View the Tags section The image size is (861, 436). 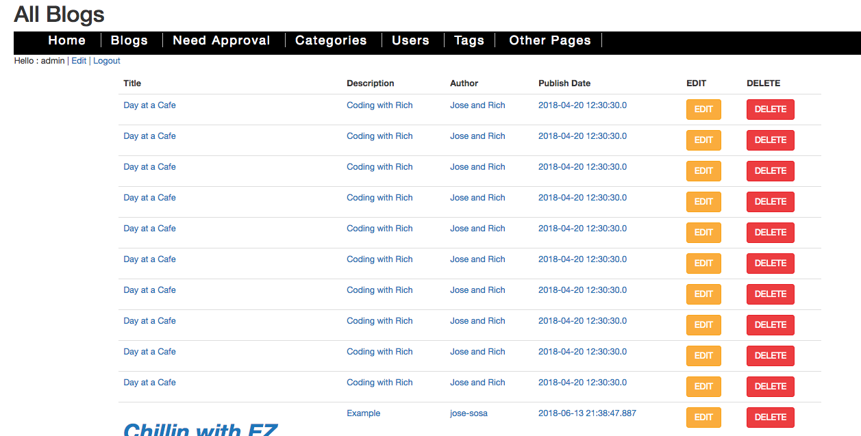click(469, 40)
